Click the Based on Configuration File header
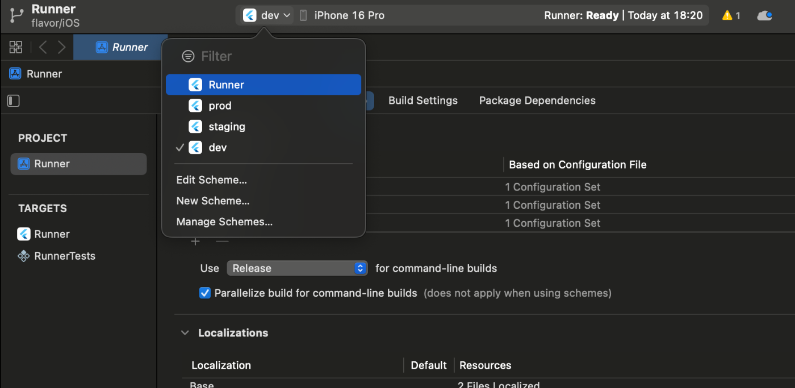The width and height of the screenshot is (795, 388). [578, 165]
